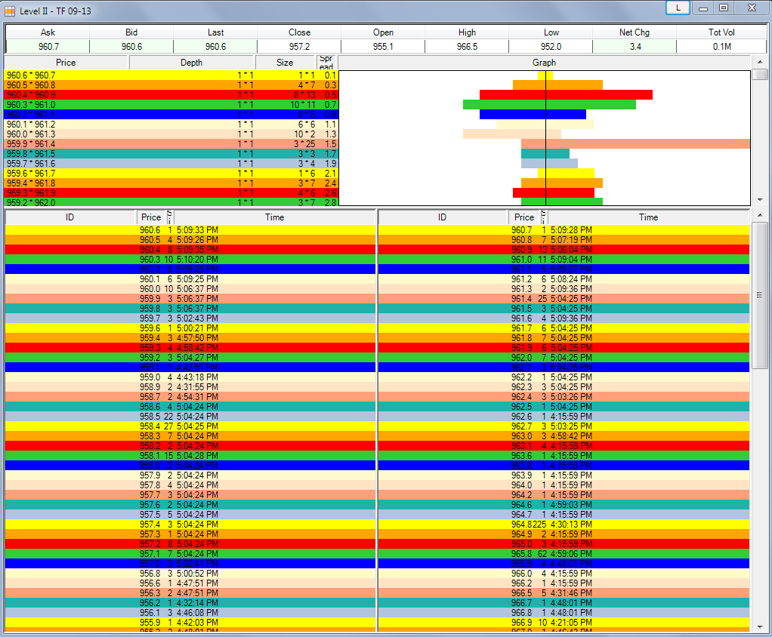This screenshot has height=637, width=772.
Task: Select the Close value 957.2 cell
Action: (x=299, y=47)
